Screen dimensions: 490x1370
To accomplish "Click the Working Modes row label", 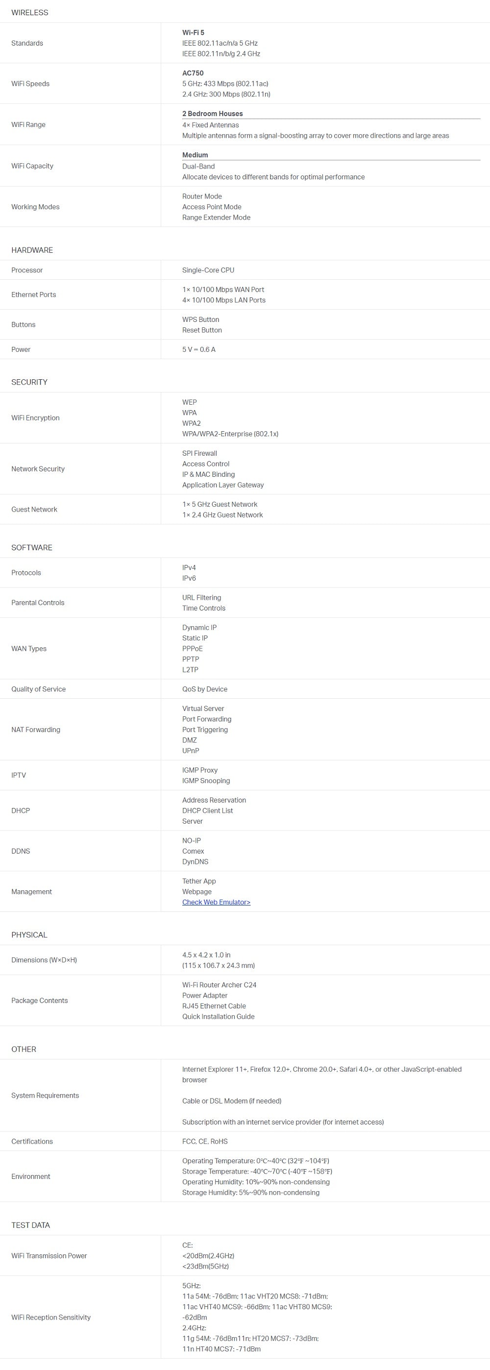I will [x=35, y=207].
